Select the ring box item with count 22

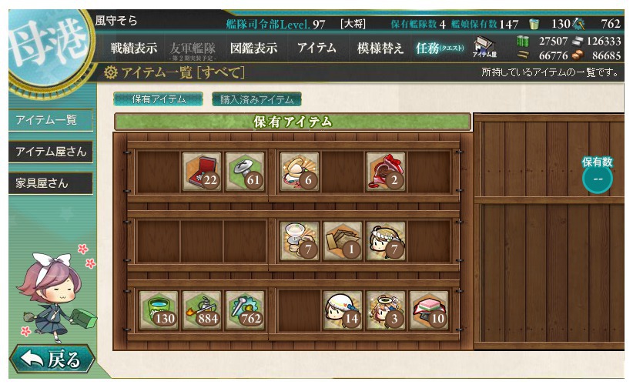click(202, 171)
